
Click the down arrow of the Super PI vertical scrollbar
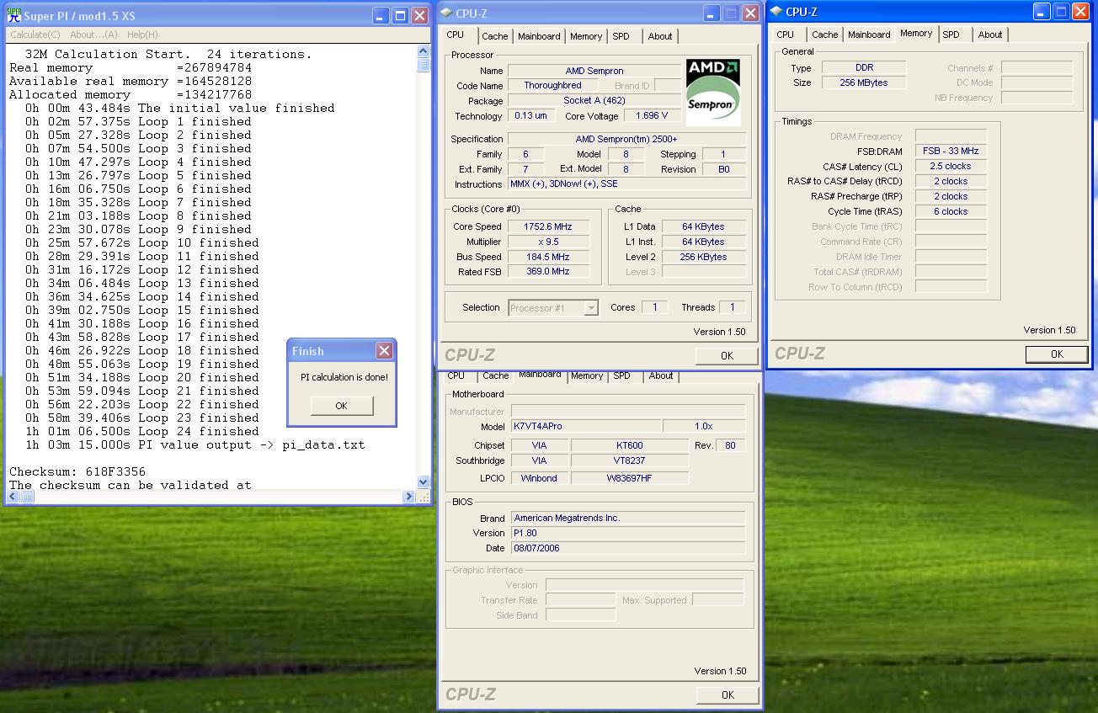coord(424,482)
